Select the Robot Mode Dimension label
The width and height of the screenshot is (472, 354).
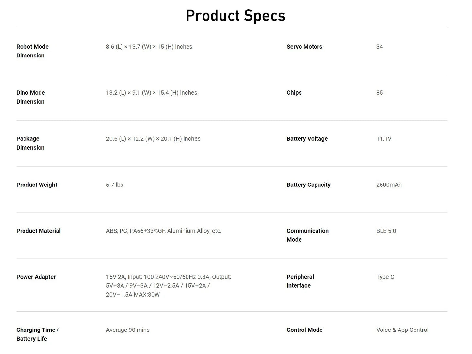click(x=32, y=51)
